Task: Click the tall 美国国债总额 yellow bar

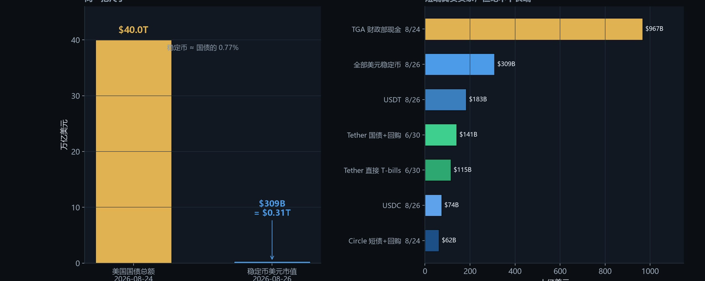Action: (134, 152)
